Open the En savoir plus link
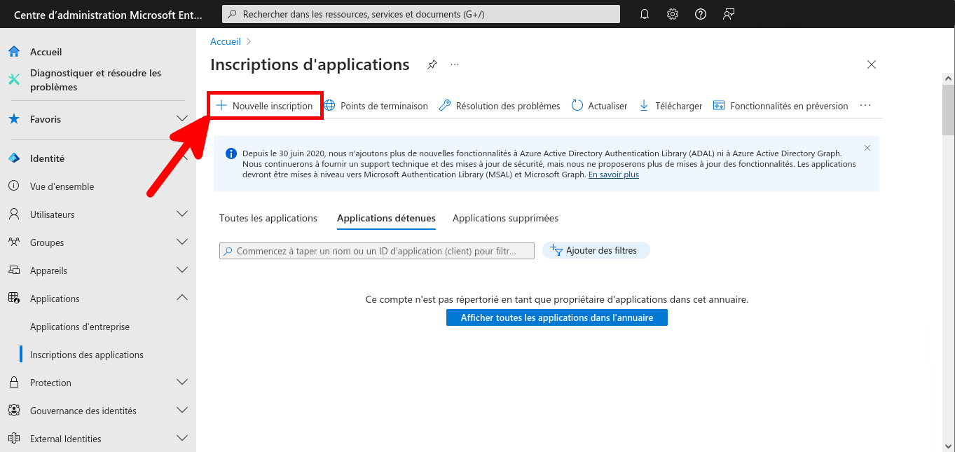Viewport: 955px width, 452px height. [x=613, y=174]
